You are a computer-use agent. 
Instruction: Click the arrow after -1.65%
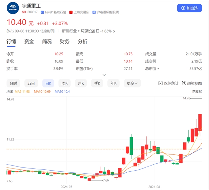point(114,31)
